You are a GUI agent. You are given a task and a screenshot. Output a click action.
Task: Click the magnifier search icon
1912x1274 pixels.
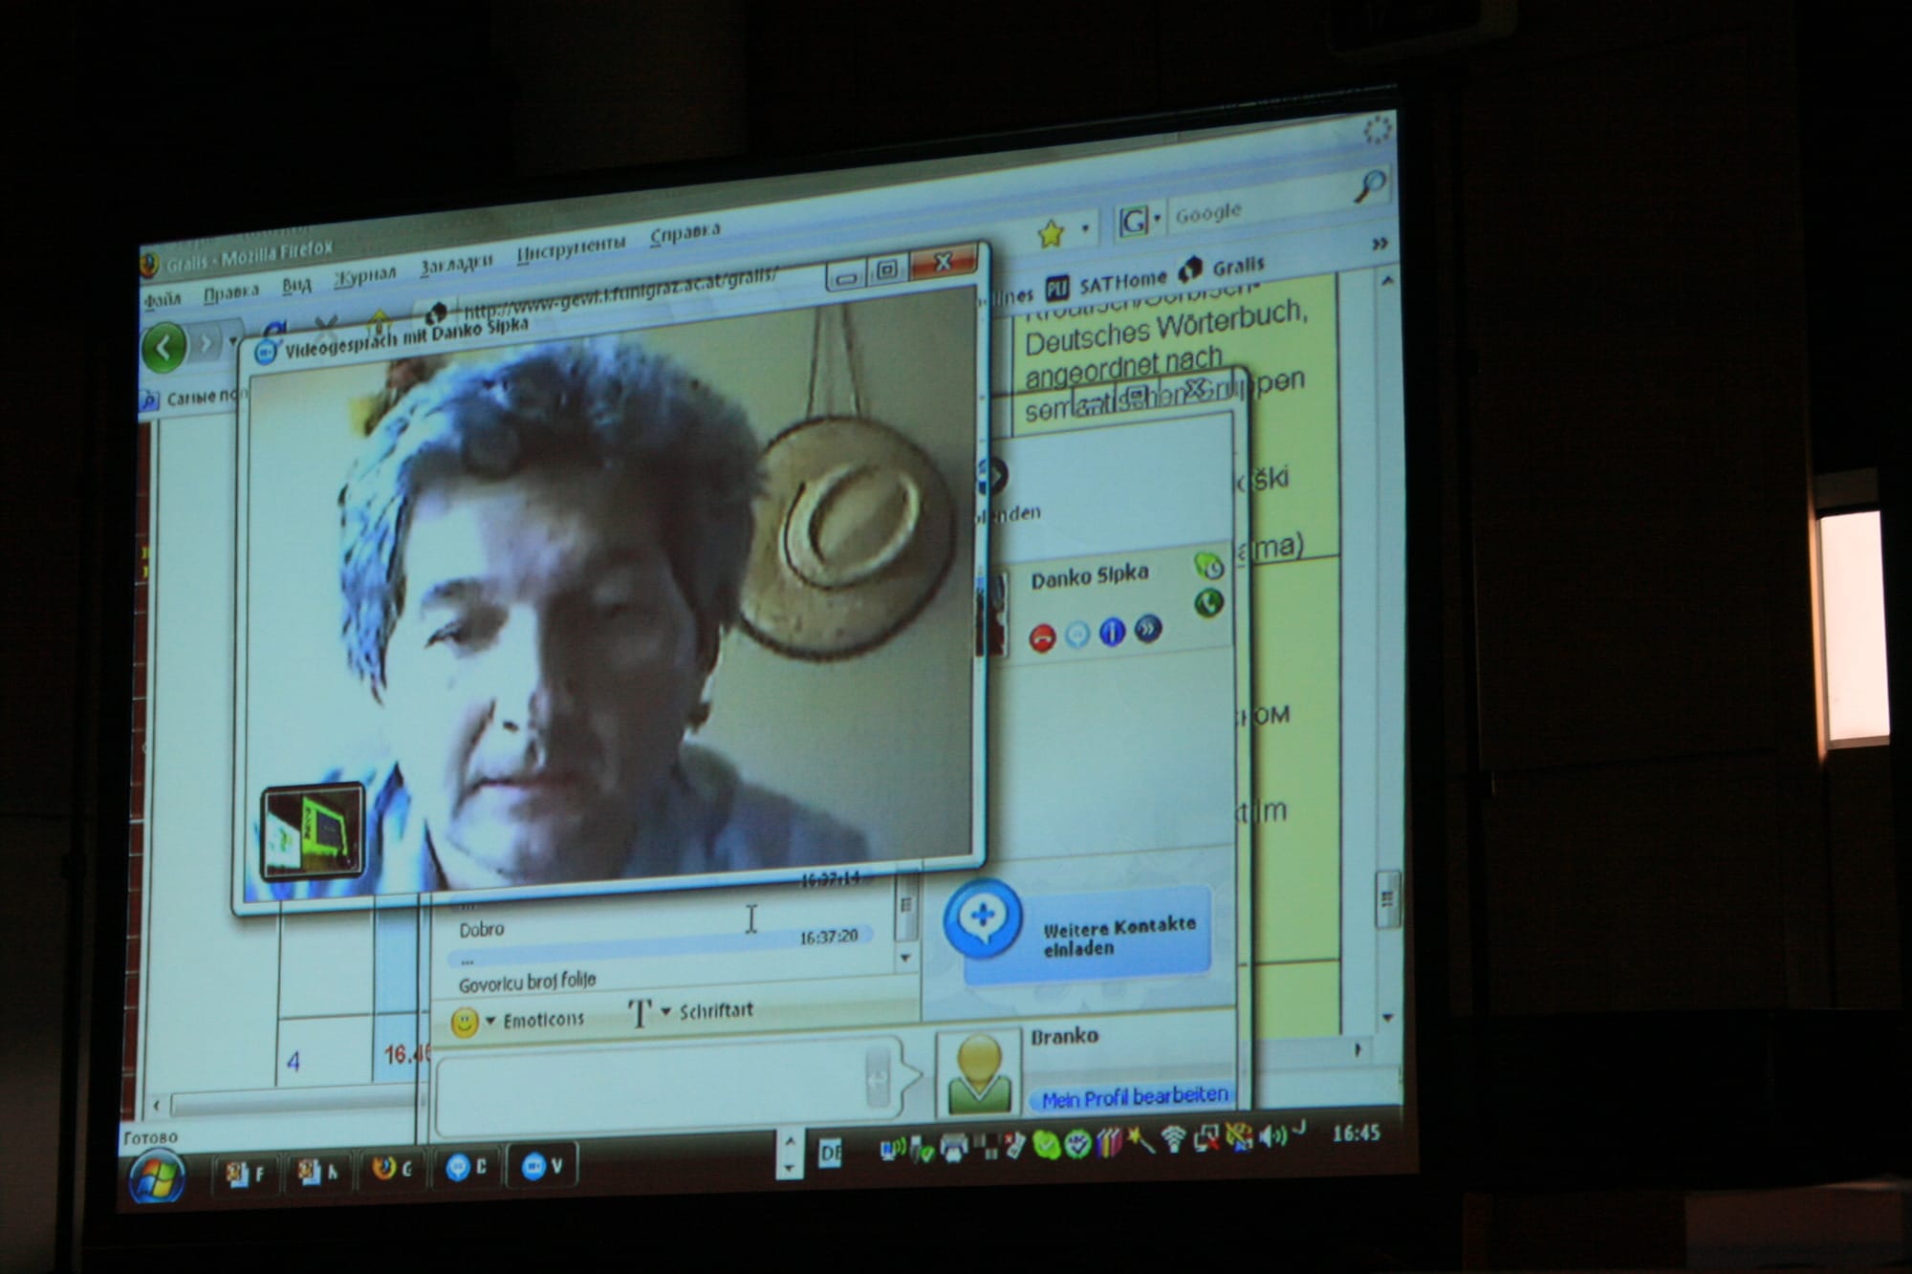pos(1371,185)
